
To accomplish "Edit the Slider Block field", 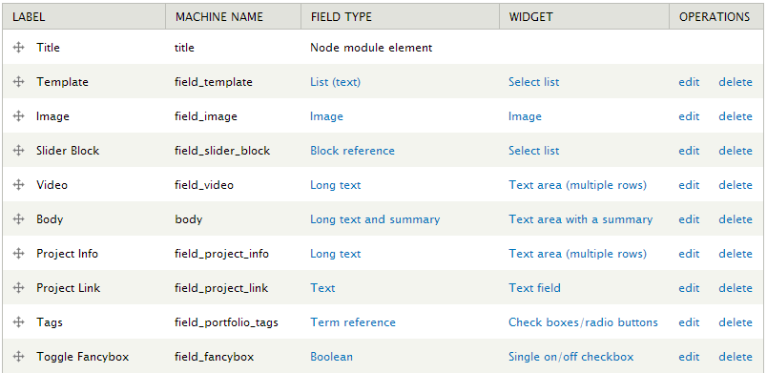I will pyautogui.click(x=689, y=151).
